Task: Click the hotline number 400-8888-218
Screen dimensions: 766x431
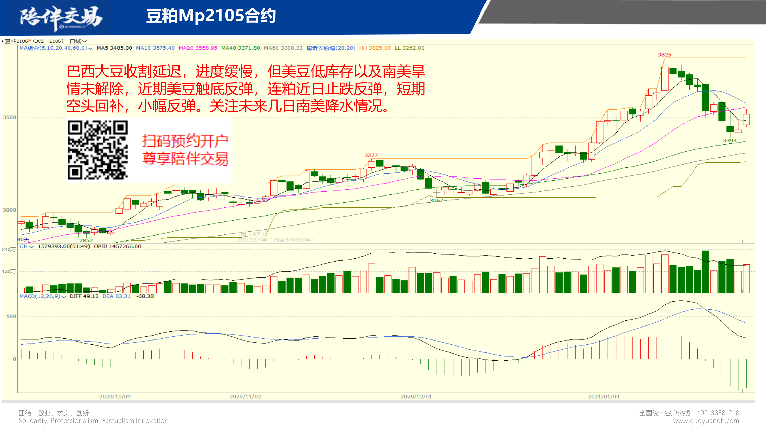Action: click(718, 413)
